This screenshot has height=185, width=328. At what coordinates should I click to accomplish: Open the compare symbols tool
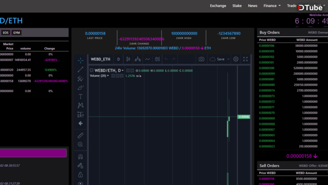tap(138, 60)
